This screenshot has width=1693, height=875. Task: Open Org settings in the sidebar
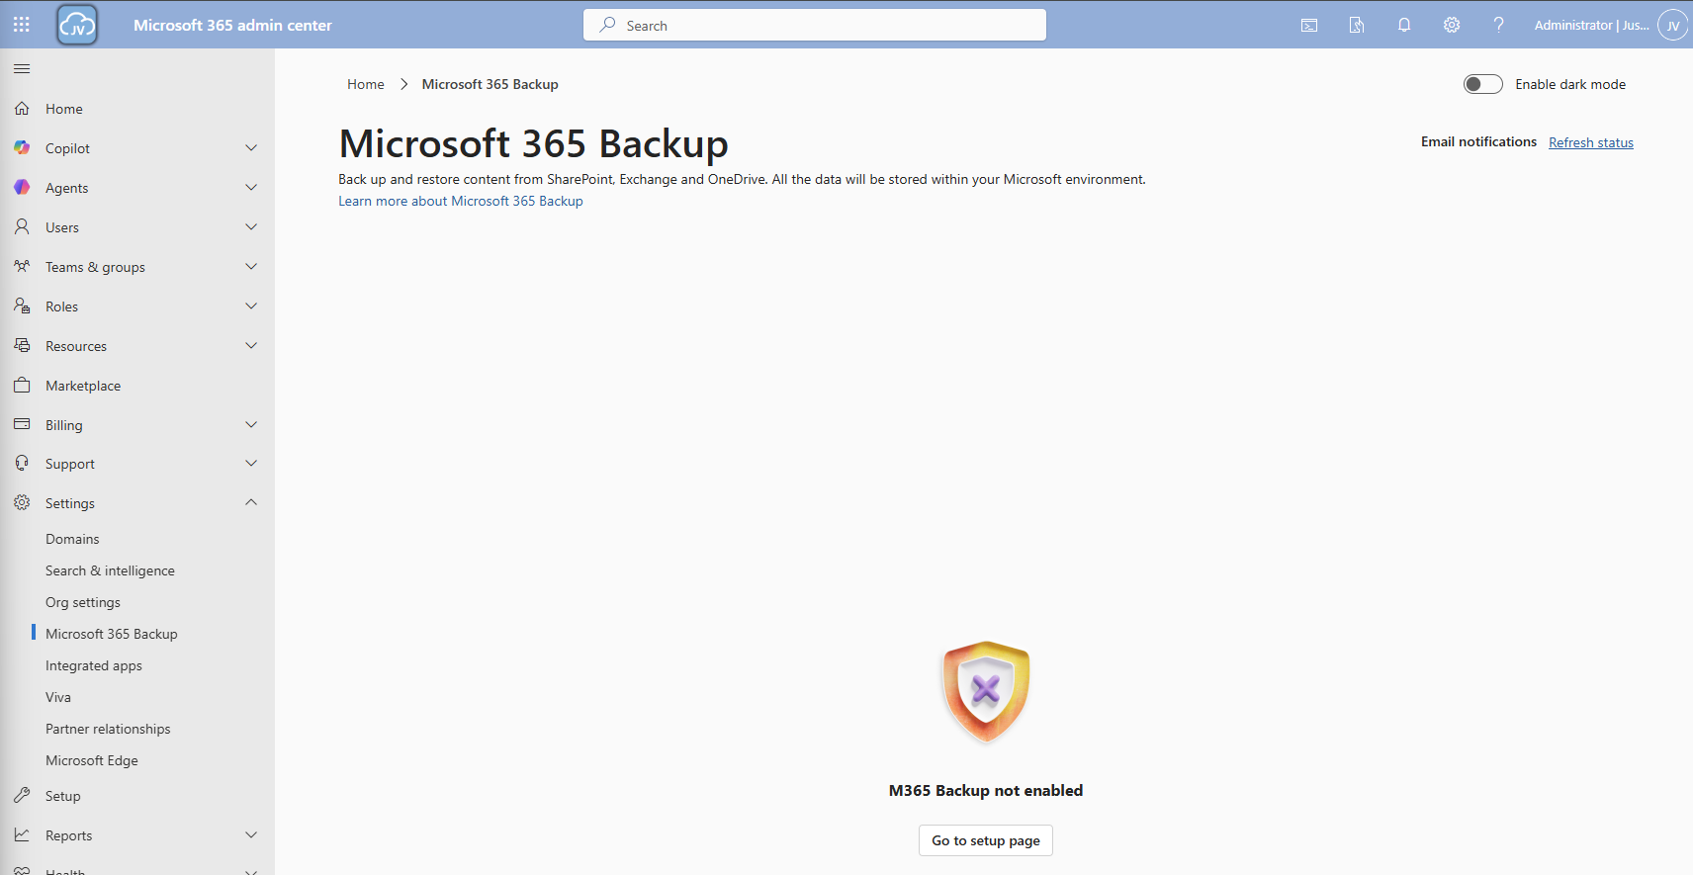(83, 602)
